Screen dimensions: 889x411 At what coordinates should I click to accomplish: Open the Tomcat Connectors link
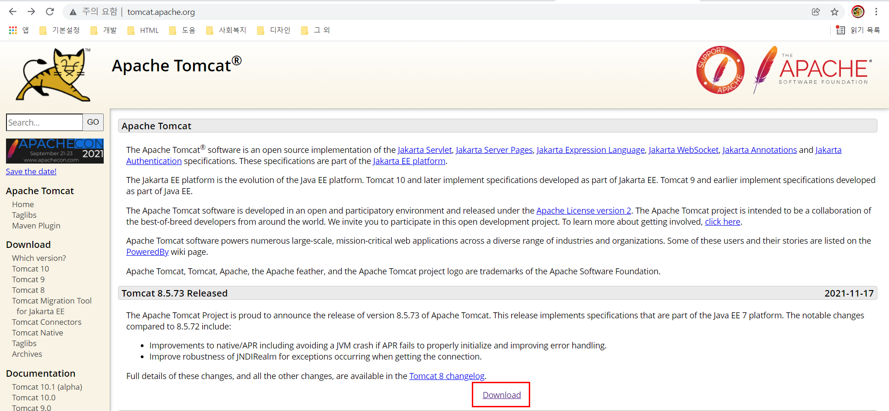(x=47, y=322)
